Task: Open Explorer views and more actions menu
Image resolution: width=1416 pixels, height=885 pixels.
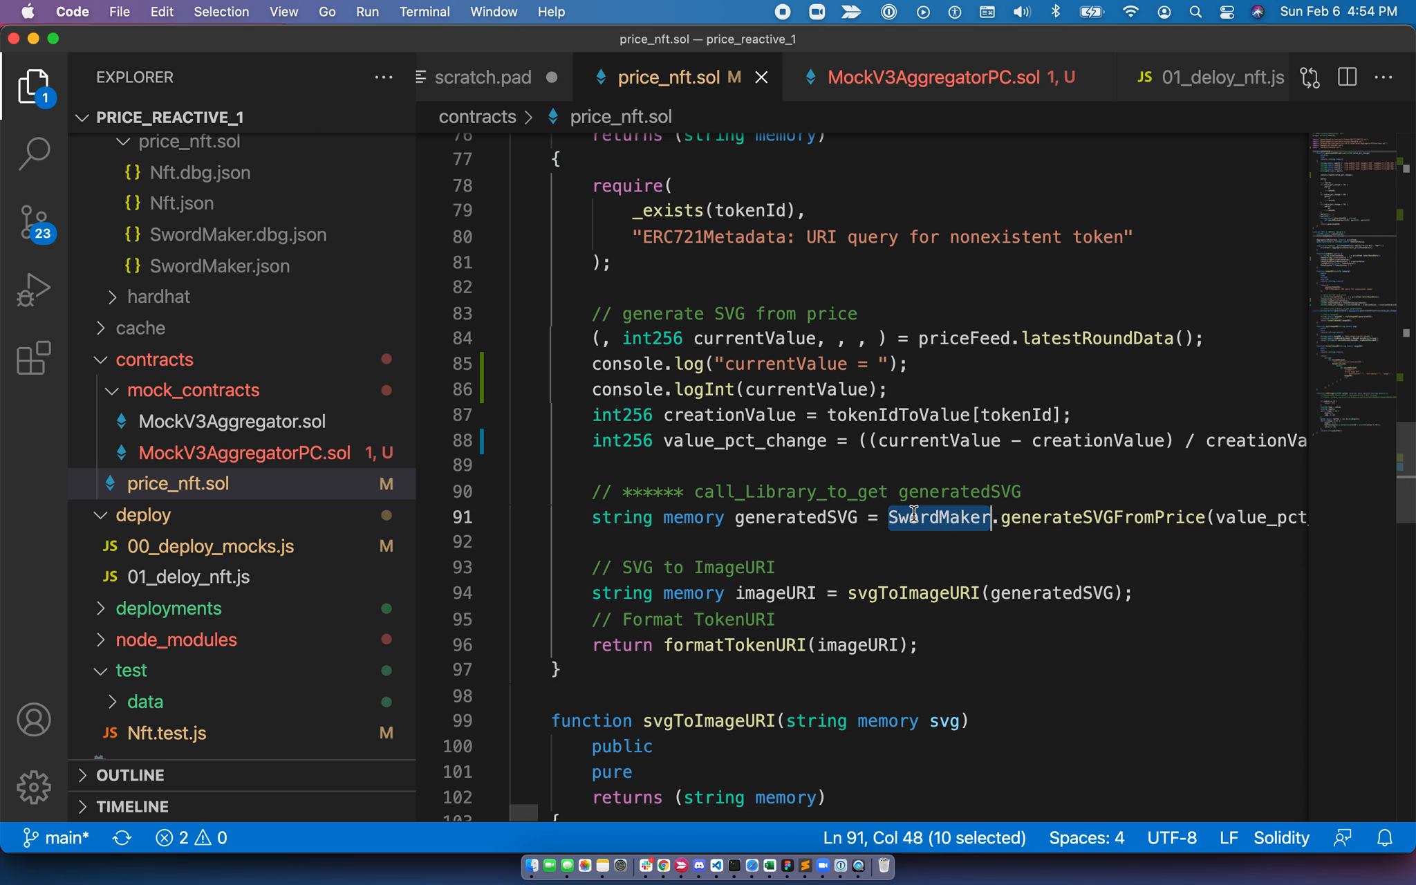Action: coord(384,77)
